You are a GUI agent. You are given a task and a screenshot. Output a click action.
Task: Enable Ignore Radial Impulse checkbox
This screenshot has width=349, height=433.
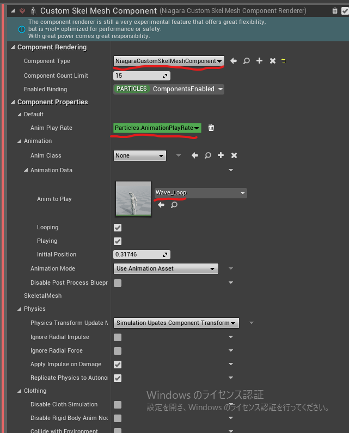(118, 337)
